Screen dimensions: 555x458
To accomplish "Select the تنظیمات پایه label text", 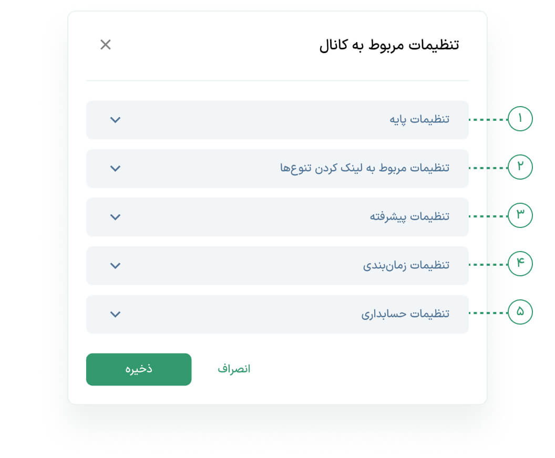I will click(419, 120).
